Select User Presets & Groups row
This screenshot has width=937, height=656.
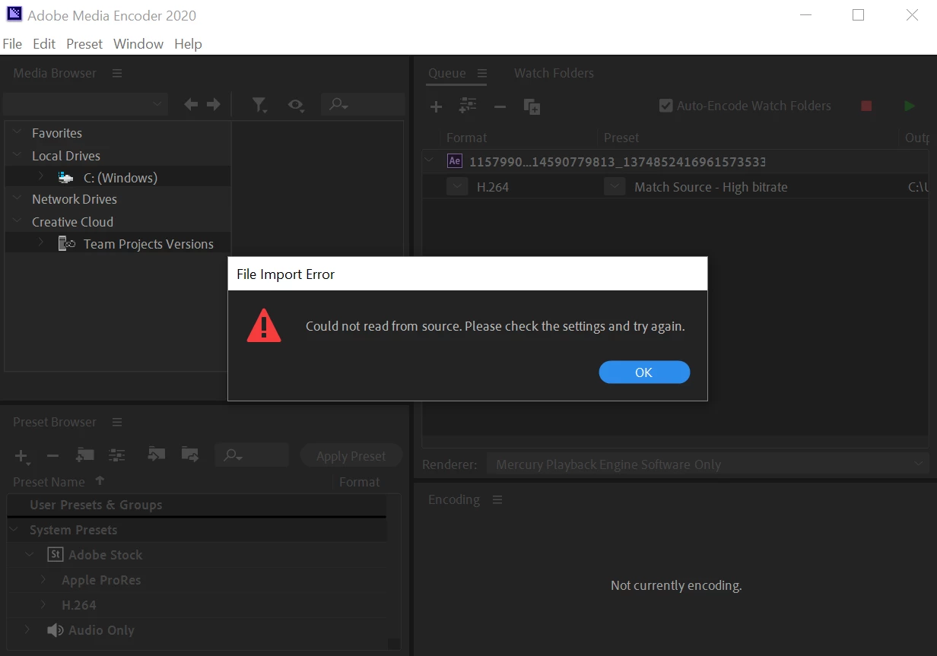[x=197, y=505]
